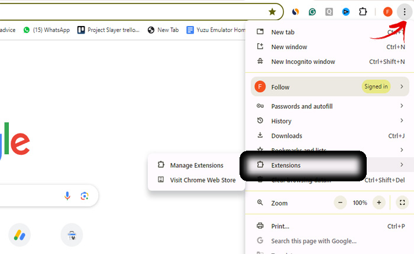Click the incognito hat icon
Viewport: 414px width, 254px height.
tap(260, 61)
